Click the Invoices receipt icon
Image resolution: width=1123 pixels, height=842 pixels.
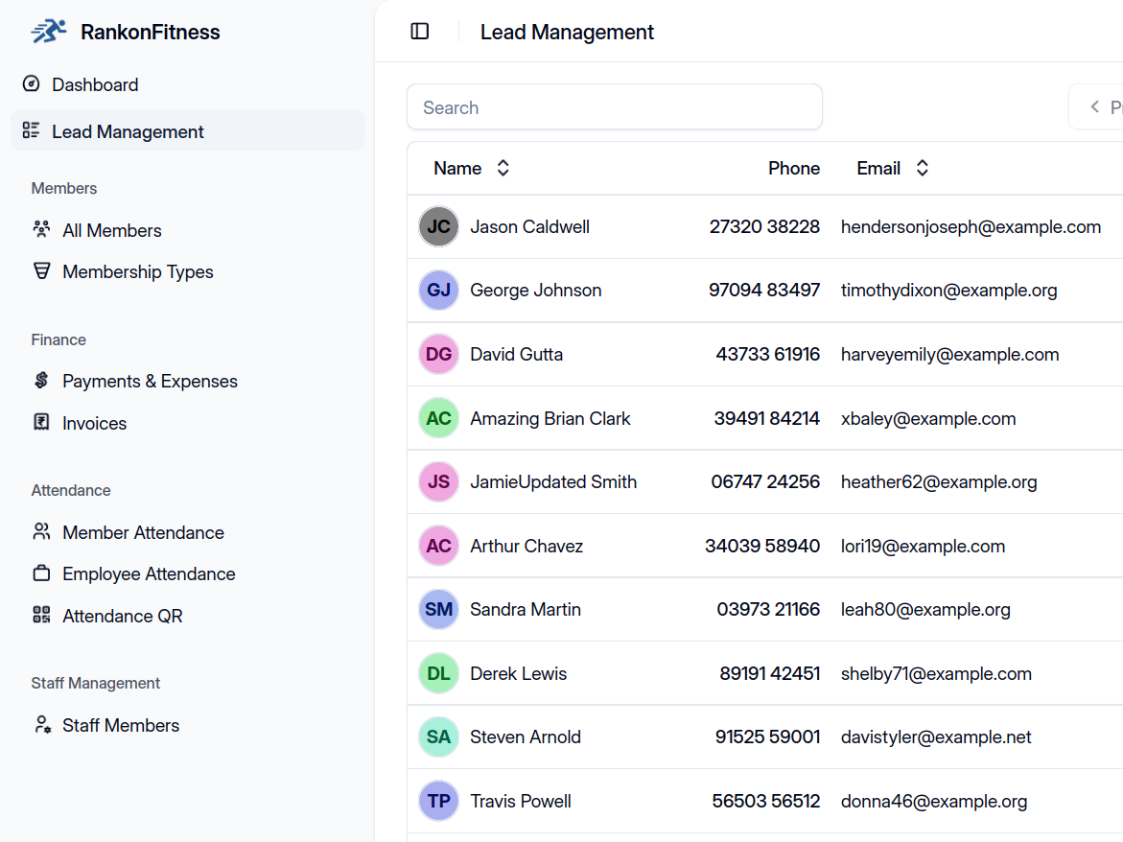coord(41,422)
